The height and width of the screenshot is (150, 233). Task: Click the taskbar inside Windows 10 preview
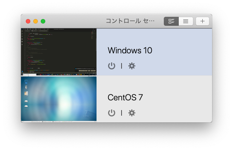coord(59,74)
